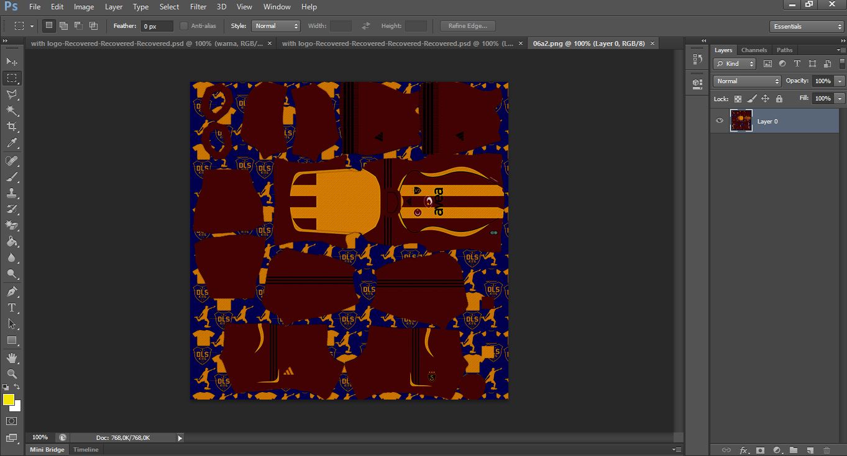Open the Kind layer filter dropdown
Screen dimensions: 847x456
pos(735,63)
